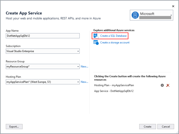Viewport: 179px width, 134px height.
Task: Click New link beside Hosting Plan
Action: (x=84, y=82)
